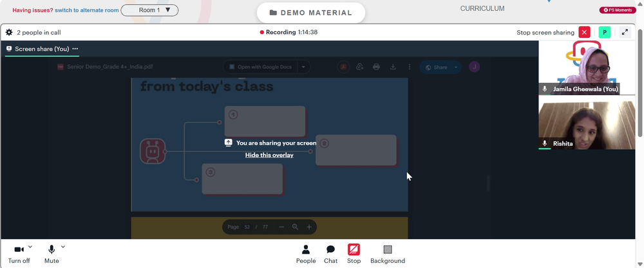Viewport: 644px width, 268px height.
Task: Open the People panel
Action: tap(306, 254)
